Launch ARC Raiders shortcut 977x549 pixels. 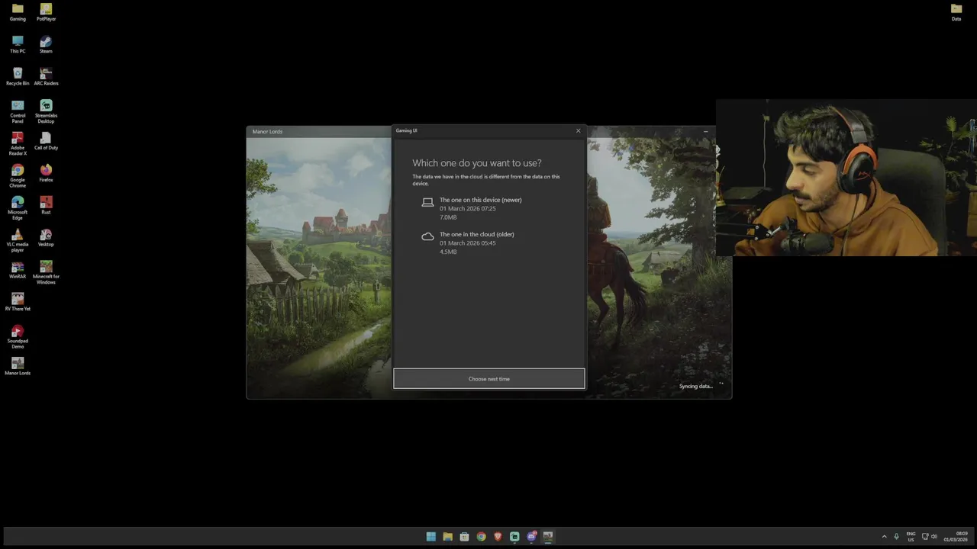click(46, 76)
